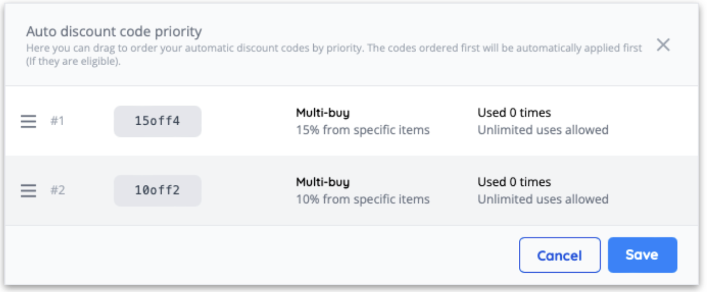Click "Used 0 times" for code 10off2
Image resolution: width=707 pixels, height=292 pixels.
click(x=514, y=182)
